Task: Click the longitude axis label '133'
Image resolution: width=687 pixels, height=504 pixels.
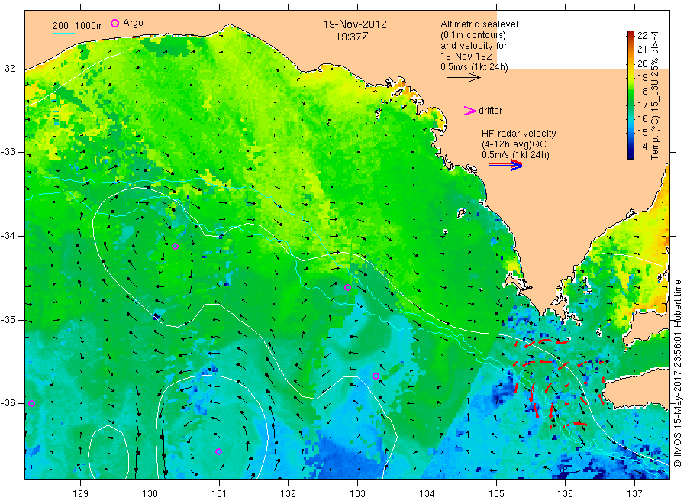Action: pos(357,494)
